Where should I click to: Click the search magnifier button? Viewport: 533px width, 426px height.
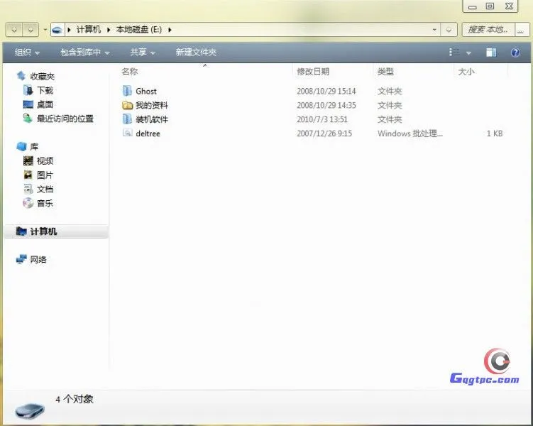point(522,30)
